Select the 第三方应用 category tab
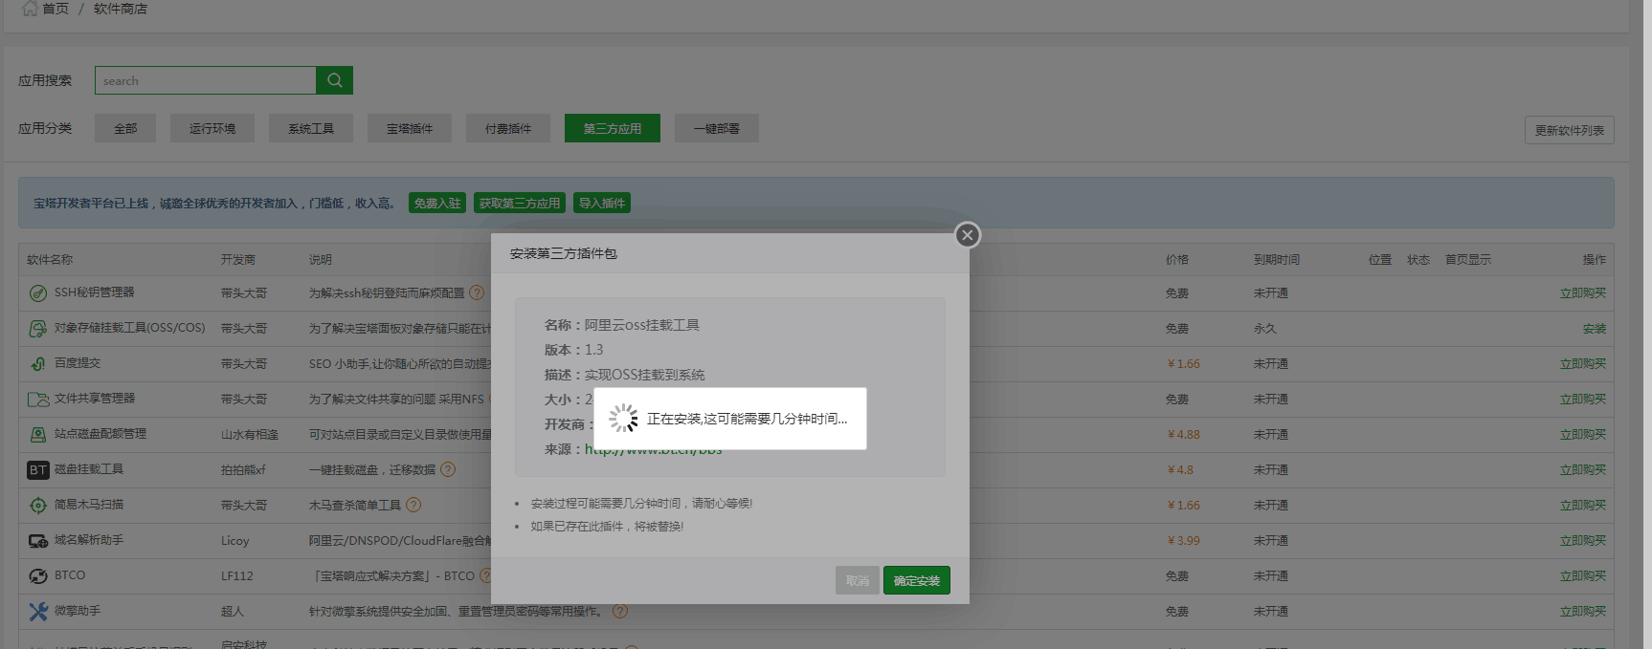Image resolution: width=1652 pixels, height=649 pixels. tap(613, 128)
